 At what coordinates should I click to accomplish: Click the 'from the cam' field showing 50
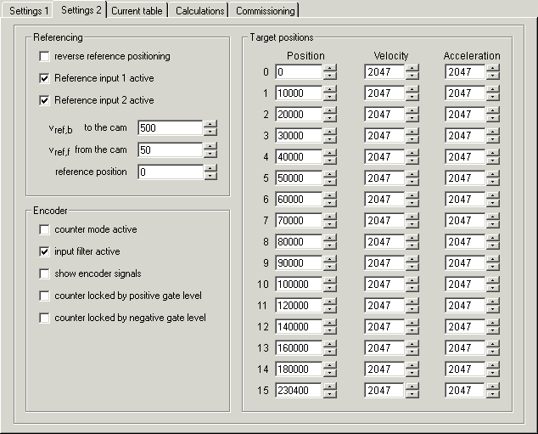[x=171, y=150]
